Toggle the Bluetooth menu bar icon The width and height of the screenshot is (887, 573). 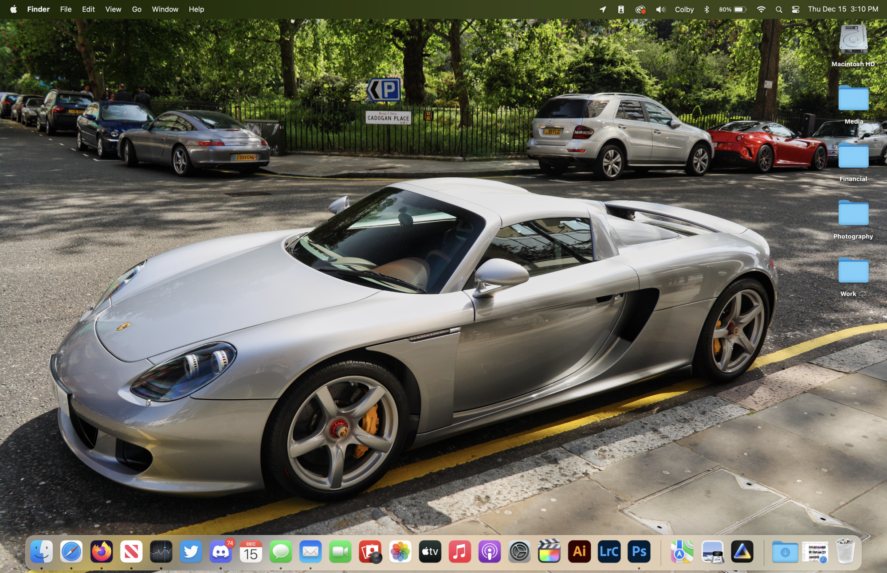click(x=706, y=9)
